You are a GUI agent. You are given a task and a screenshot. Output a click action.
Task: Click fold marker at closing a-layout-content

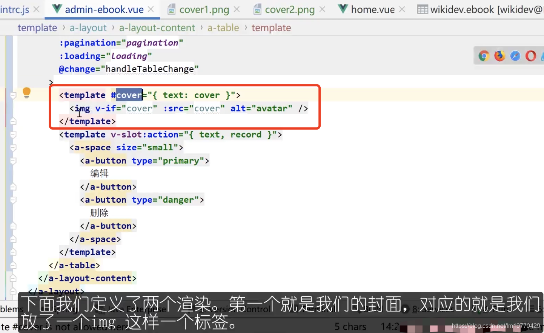pos(13,278)
